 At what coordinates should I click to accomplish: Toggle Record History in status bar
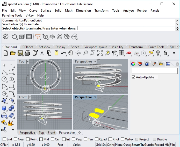coord(162,145)
